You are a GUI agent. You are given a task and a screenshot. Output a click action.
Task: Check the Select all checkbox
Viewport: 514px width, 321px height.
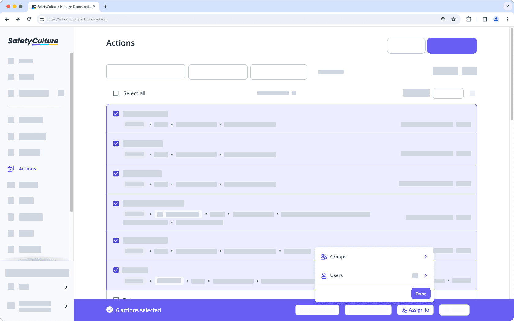pos(116,93)
